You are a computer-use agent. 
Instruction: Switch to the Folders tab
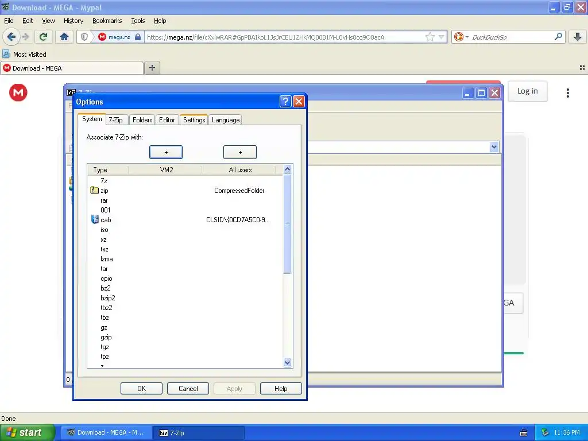tap(142, 120)
